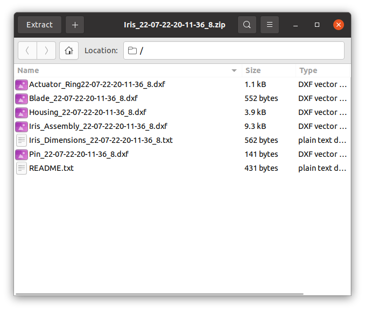Select the Iris_Assembly dxf file row
365x311 pixels.
182,126
